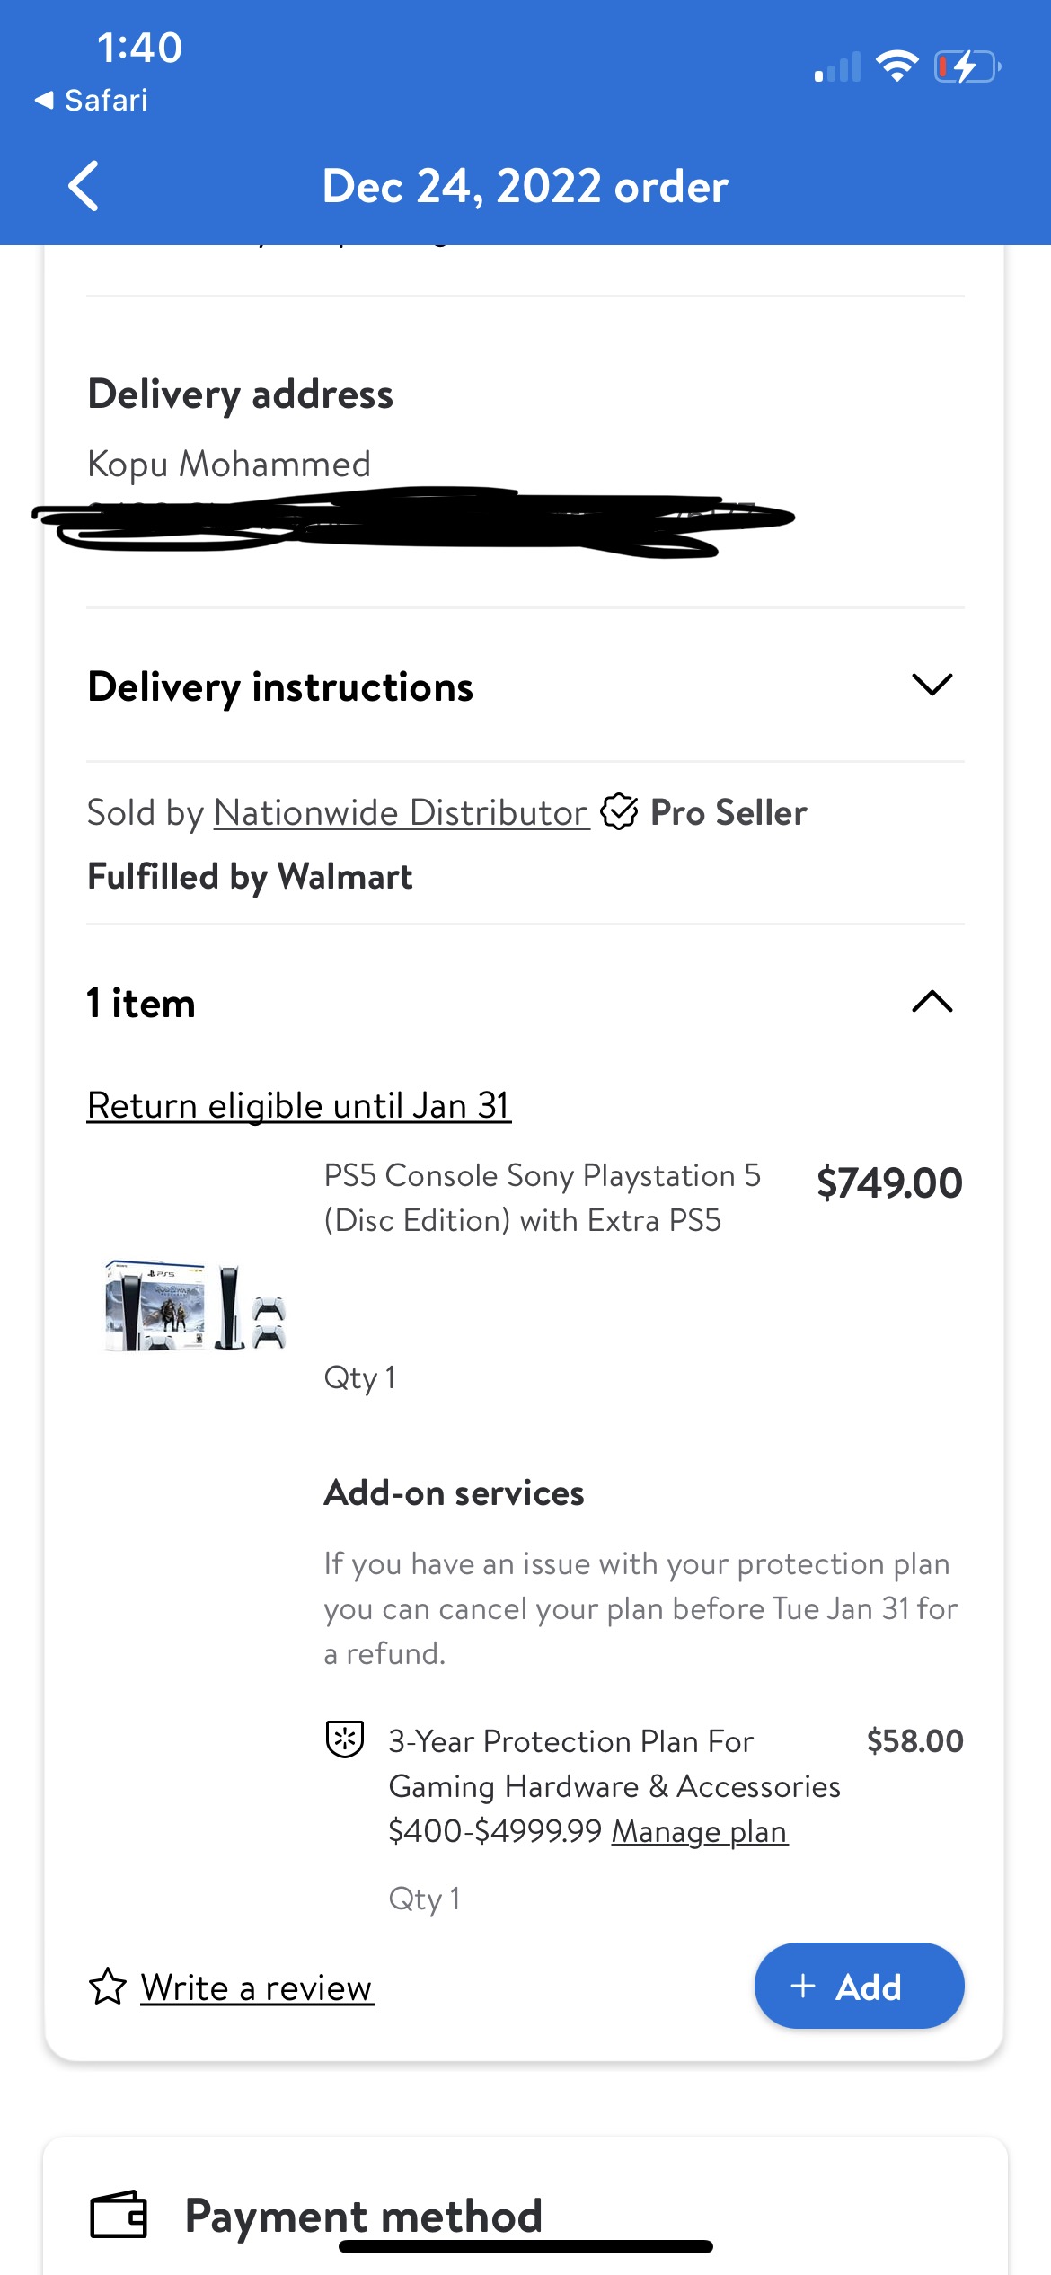
Task: Collapse the 1 item section
Action: click(932, 1002)
